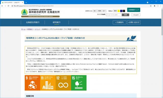Go to 研究紹介 breadcrumb link
Image resolution: width=163 pixels, height=98 pixels.
pos(30,29)
